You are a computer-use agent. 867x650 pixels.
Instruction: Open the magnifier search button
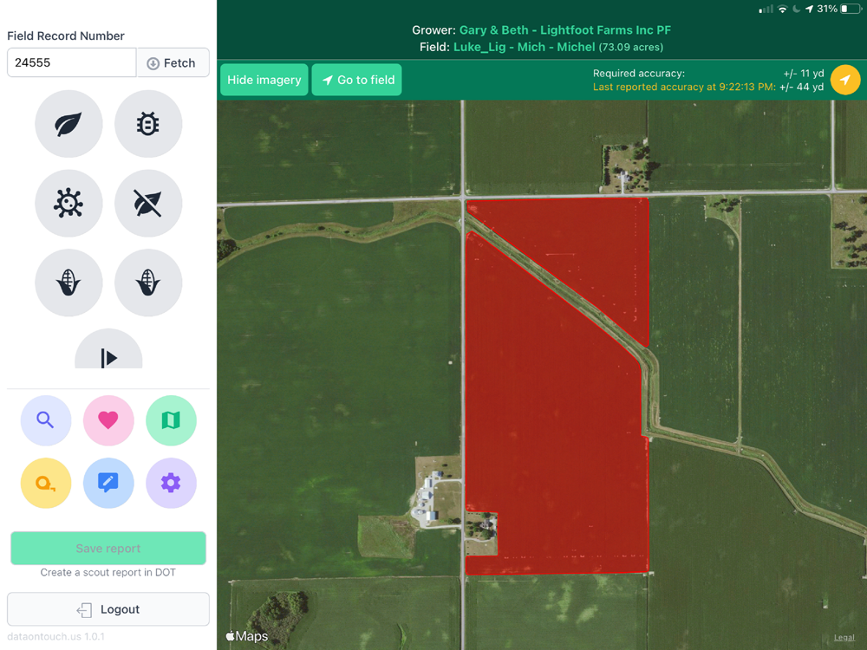[x=46, y=420]
